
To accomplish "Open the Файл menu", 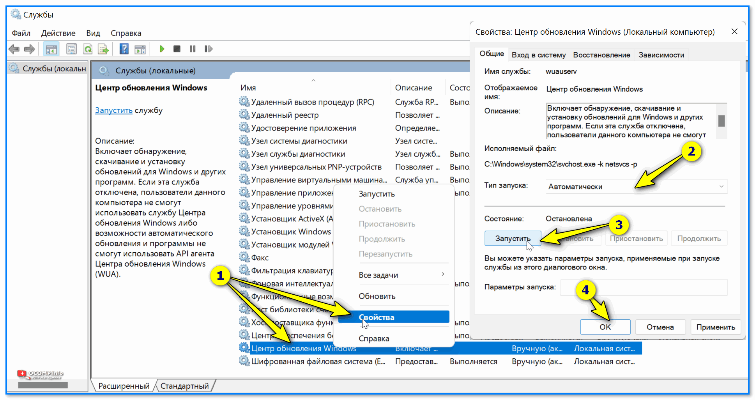I will coord(21,33).
